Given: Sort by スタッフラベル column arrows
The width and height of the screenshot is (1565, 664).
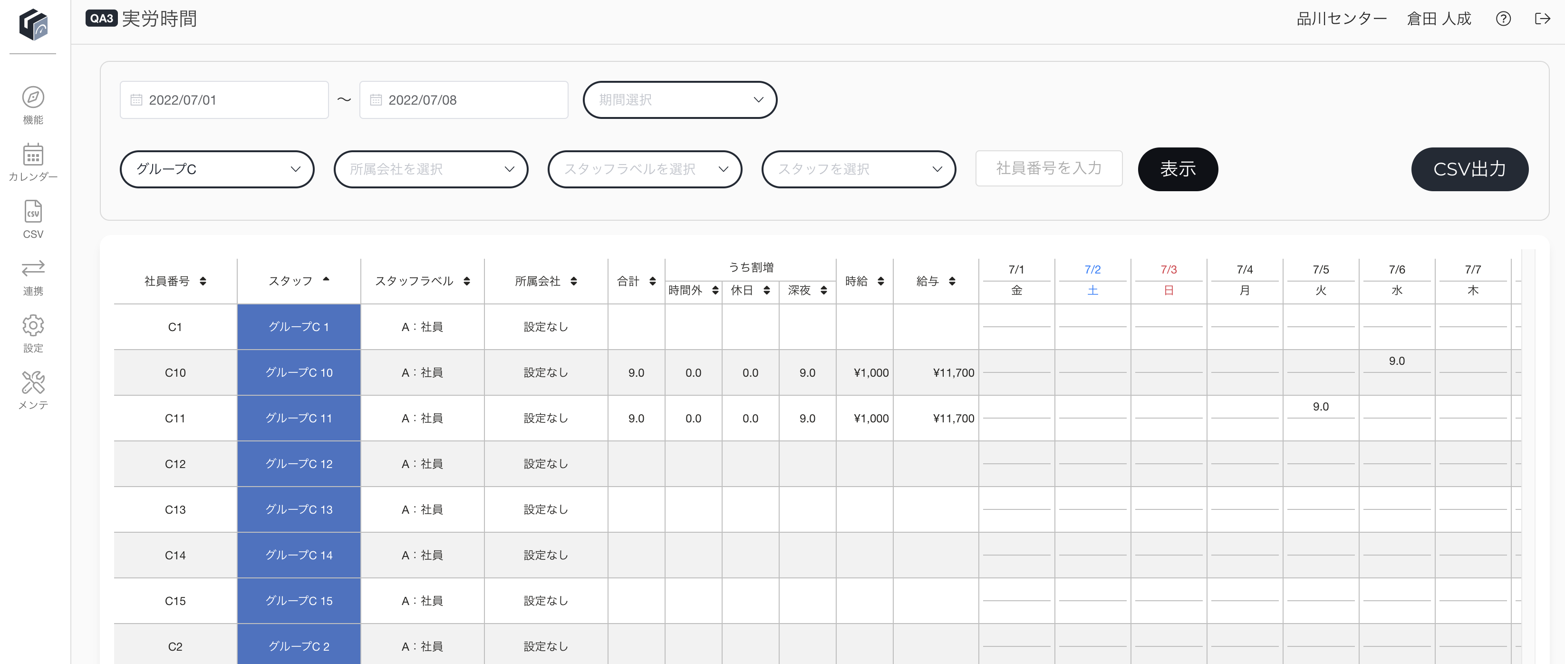Looking at the screenshot, I should (x=466, y=281).
